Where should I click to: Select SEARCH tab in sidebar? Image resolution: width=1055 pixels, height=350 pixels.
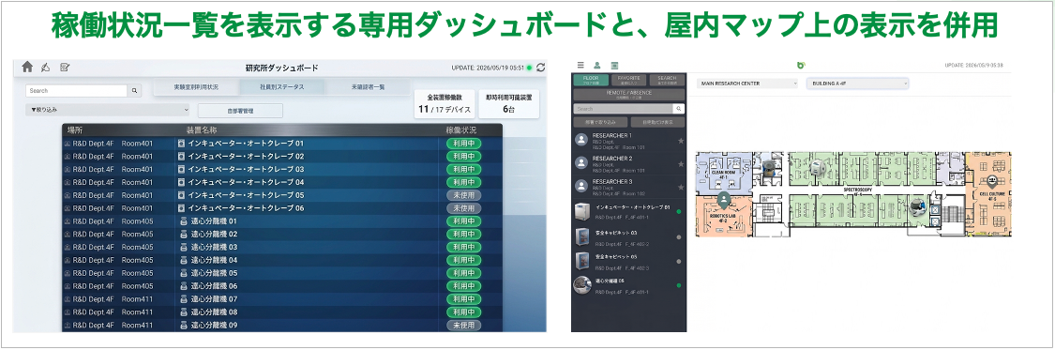(x=667, y=80)
